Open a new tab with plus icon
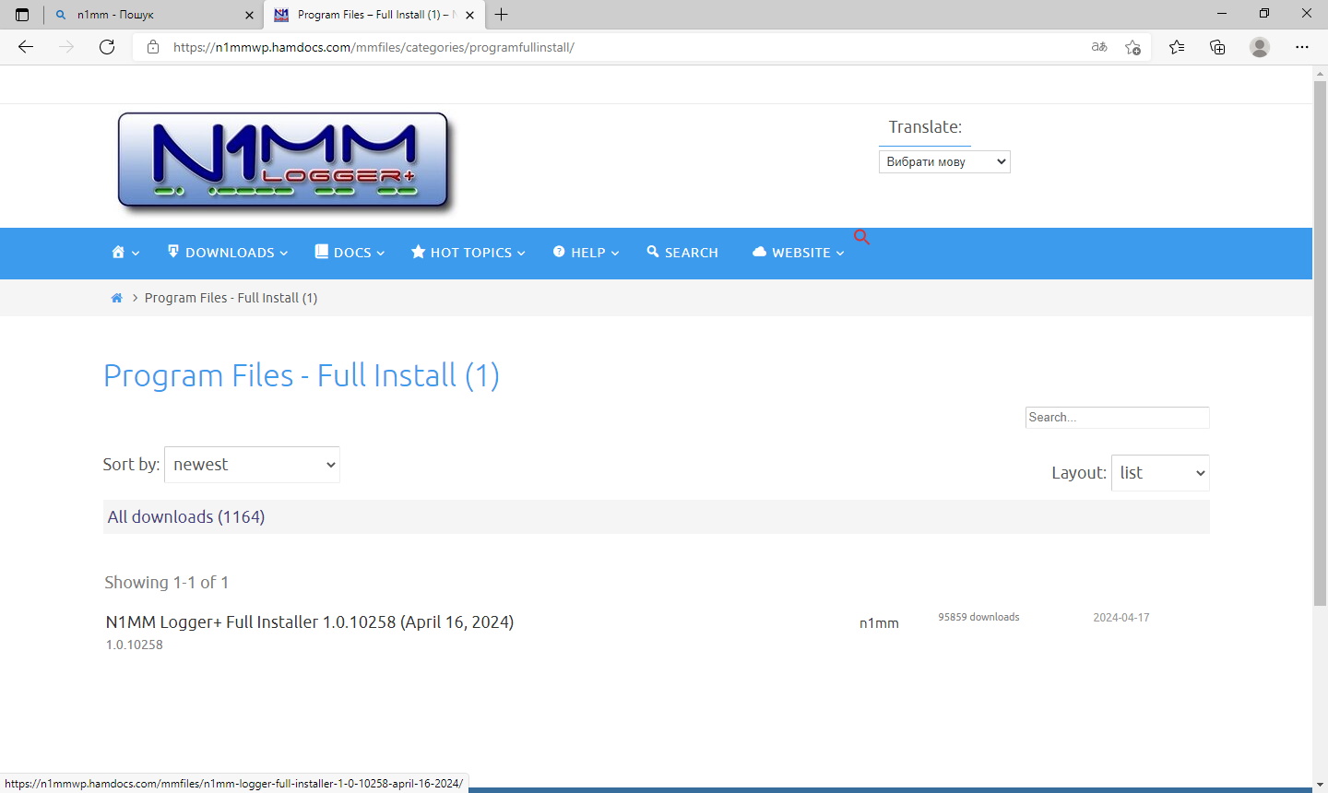1328x793 pixels. 502,15
